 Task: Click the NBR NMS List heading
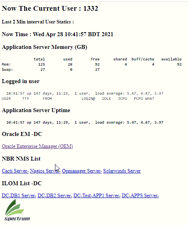21,159
